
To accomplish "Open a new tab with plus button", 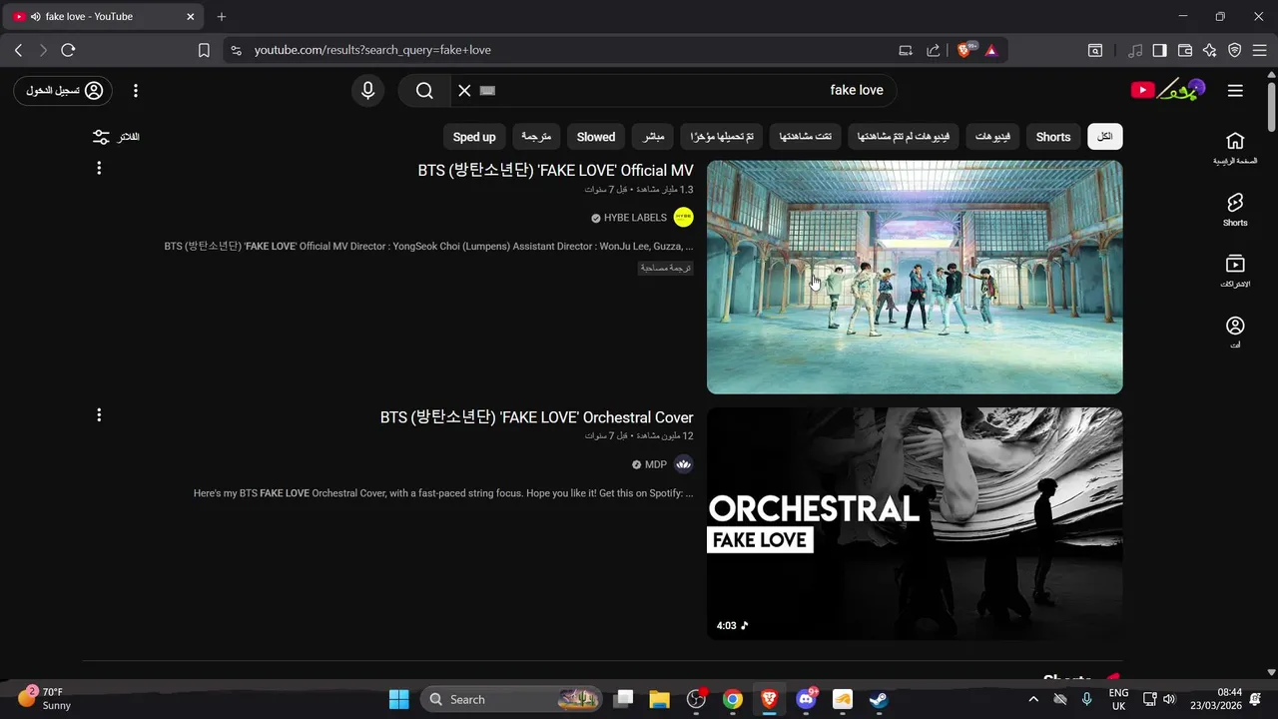I will pyautogui.click(x=222, y=17).
